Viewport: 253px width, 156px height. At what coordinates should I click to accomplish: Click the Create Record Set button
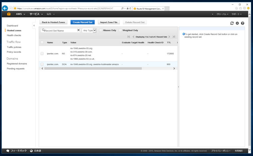[x=83, y=22]
